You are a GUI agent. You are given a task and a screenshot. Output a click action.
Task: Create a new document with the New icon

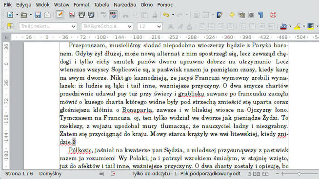pos(10,15)
